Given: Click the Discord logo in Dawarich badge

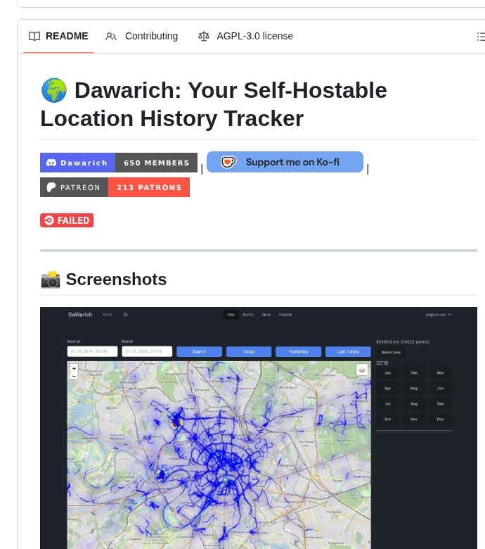Looking at the screenshot, I should tap(51, 163).
